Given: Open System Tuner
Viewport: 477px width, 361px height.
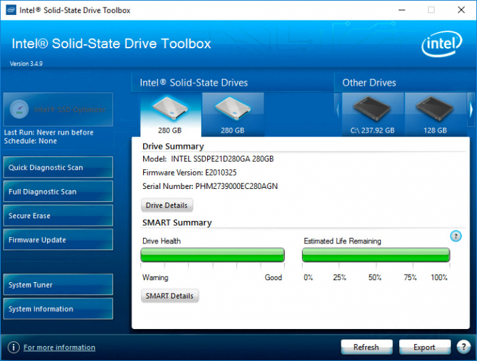Looking at the screenshot, I should pyautogui.click(x=58, y=284).
